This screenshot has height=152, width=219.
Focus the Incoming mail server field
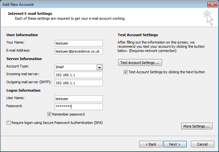(79, 75)
